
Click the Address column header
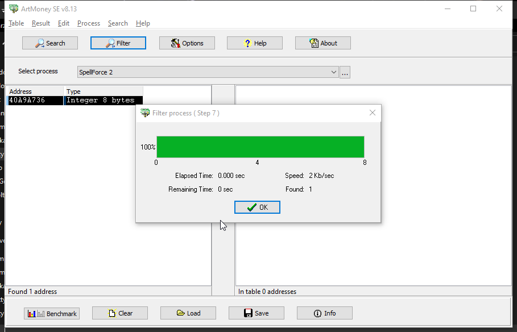(x=35, y=92)
